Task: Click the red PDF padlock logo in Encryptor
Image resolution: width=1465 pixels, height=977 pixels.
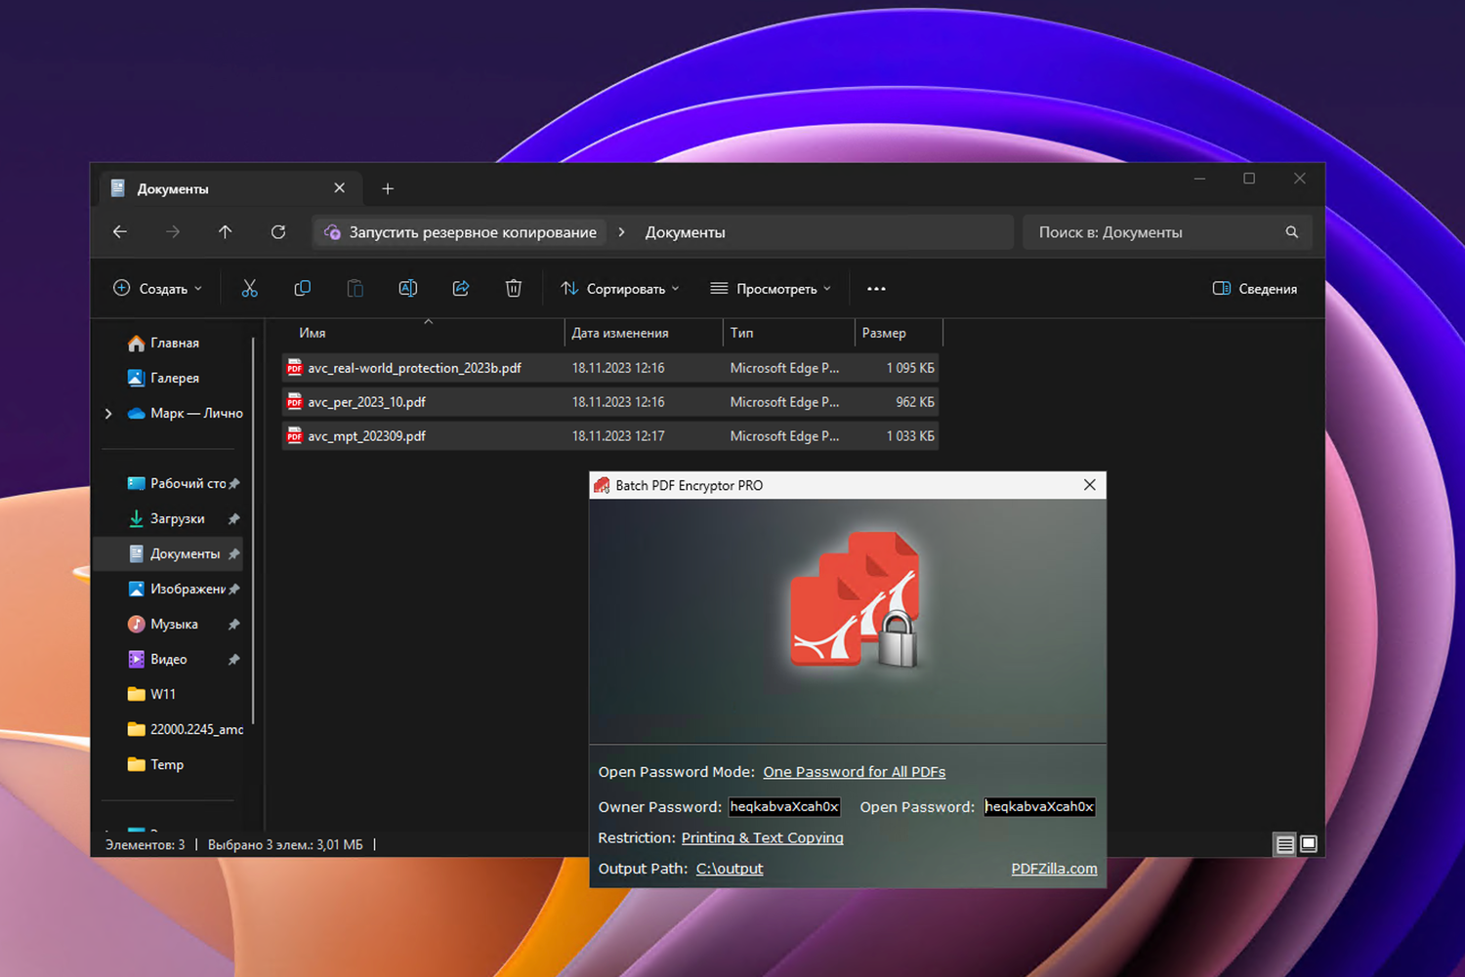Action: pyautogui.click(x=856, y=599)
